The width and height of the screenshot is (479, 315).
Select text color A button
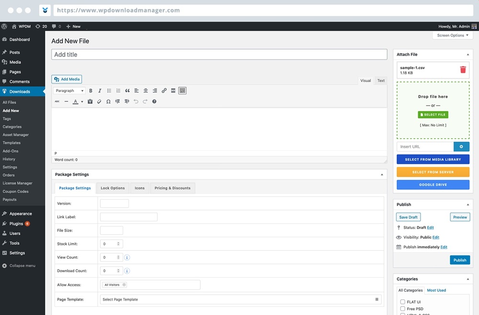(x=76, y=102)
